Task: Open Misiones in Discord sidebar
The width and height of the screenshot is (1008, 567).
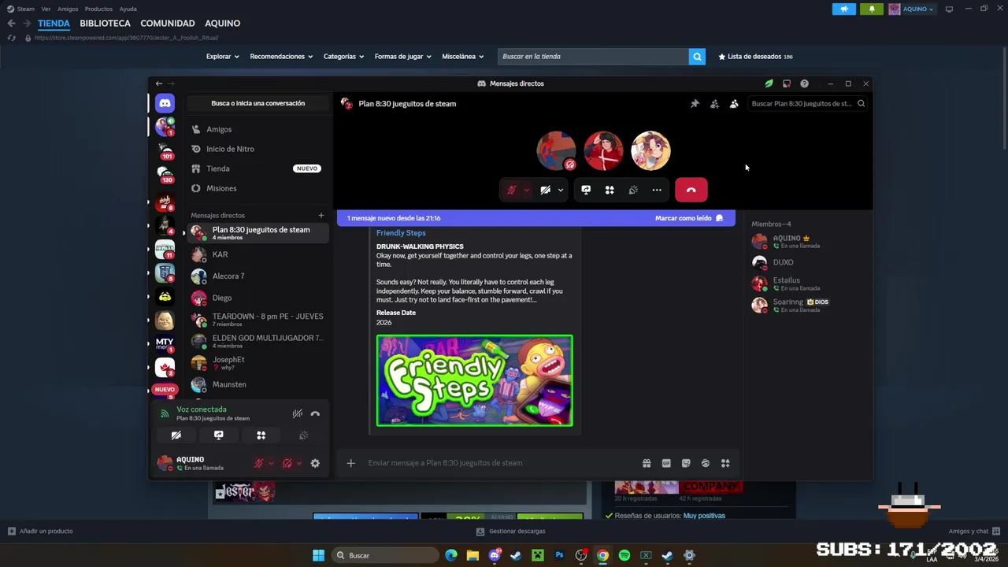Action: (258, 188)
